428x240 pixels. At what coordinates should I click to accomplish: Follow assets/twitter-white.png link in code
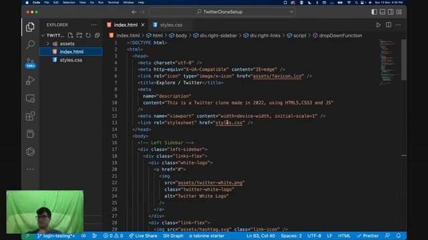click(210, 183)
